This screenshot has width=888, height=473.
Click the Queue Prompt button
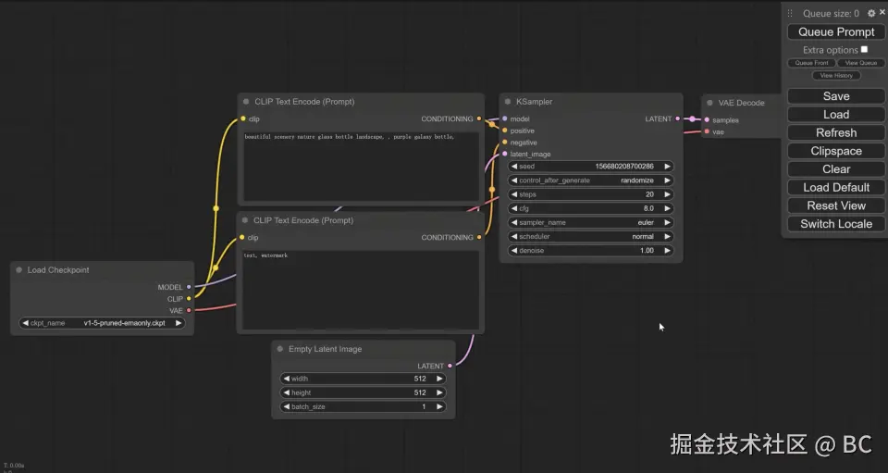click(x=836, y=32)
